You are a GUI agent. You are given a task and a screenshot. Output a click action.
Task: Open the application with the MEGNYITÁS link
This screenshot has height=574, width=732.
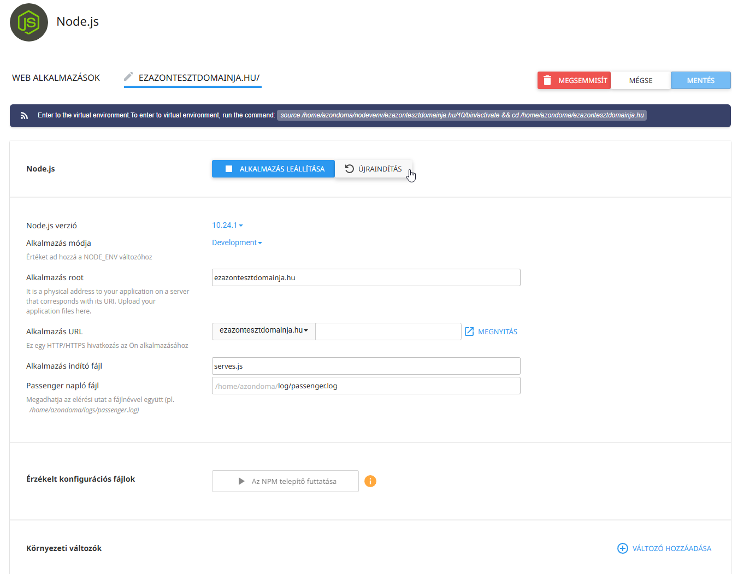497,331
